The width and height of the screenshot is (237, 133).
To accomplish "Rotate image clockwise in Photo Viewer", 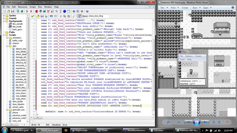I will 219,122.
